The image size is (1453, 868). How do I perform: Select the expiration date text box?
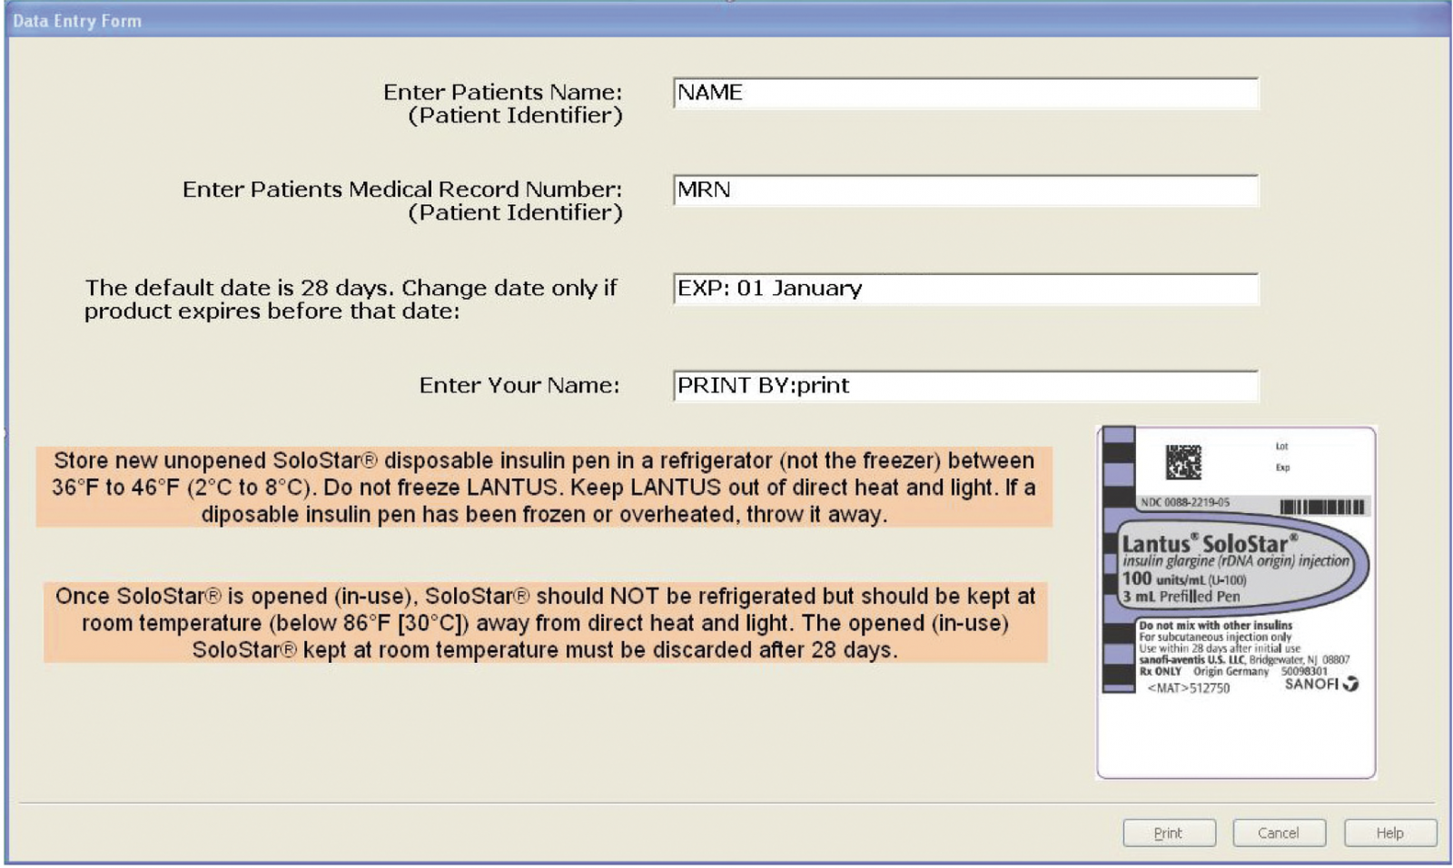click(x=965, y=289)
